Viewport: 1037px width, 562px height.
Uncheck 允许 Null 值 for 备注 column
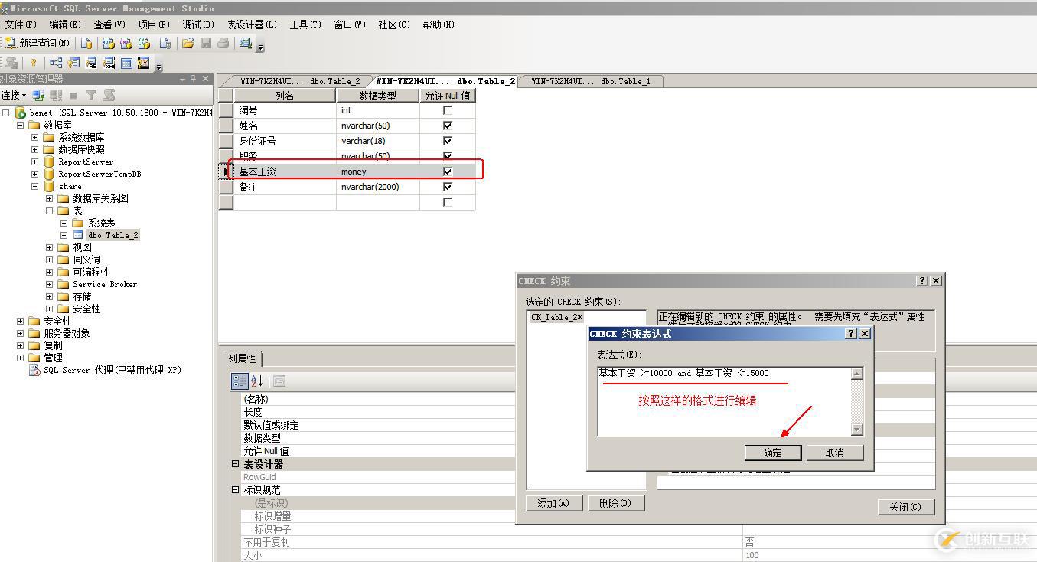click(x=447, y=187)
